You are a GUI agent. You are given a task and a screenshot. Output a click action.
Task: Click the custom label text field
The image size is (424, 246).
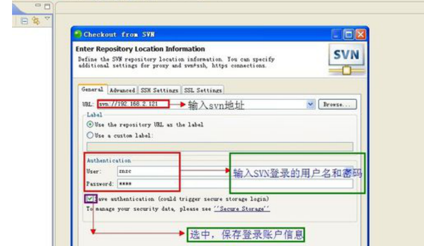(220, 146)
